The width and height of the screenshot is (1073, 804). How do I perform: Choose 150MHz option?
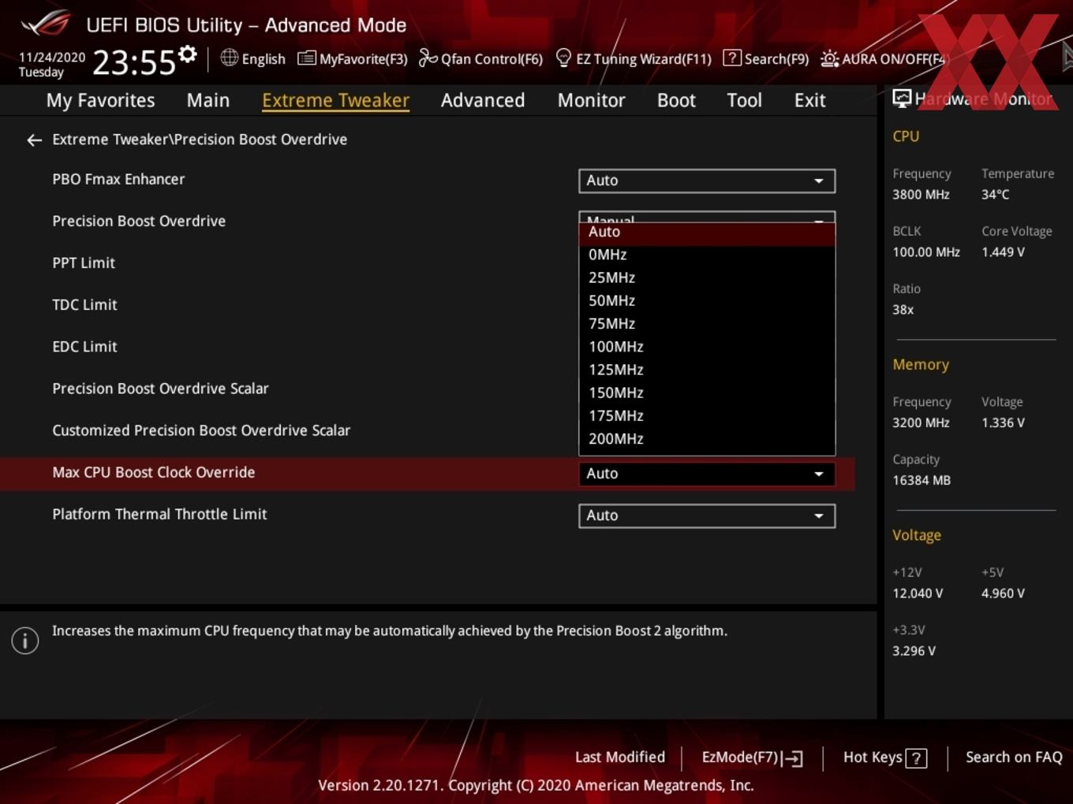(707, 393)
